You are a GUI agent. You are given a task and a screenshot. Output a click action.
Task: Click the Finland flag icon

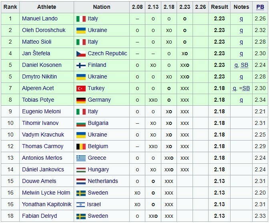click(x=81, y=65)
